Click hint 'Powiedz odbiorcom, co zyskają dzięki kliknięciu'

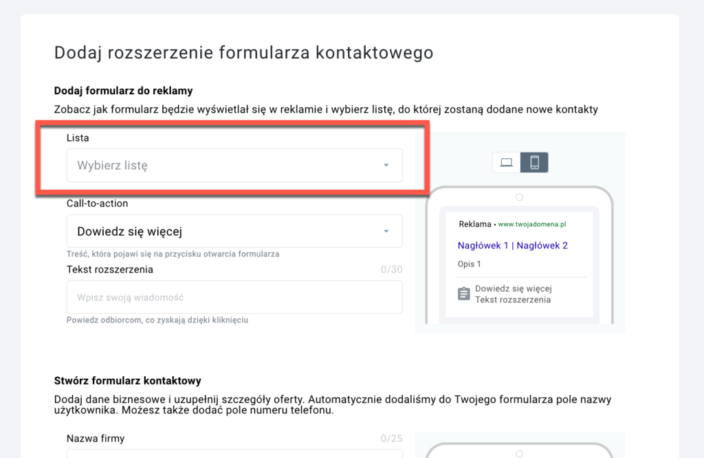(157, 320)
